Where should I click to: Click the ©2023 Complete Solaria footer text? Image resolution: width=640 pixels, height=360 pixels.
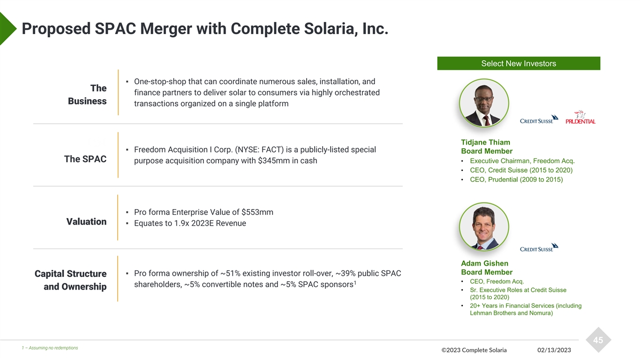pos(474,350)
